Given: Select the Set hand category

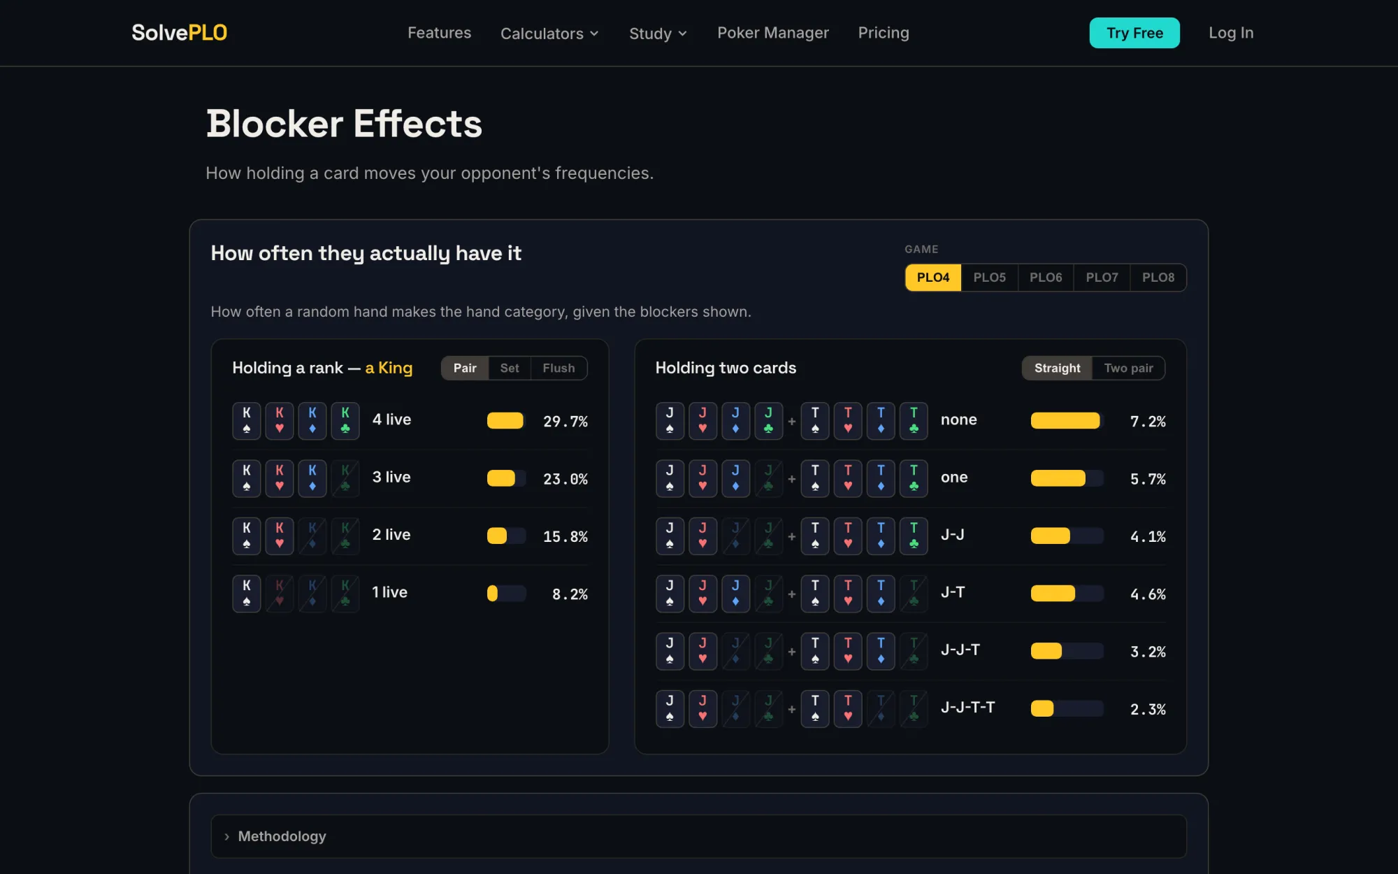Looking at the screenshot, I should (x=510, y=368).
